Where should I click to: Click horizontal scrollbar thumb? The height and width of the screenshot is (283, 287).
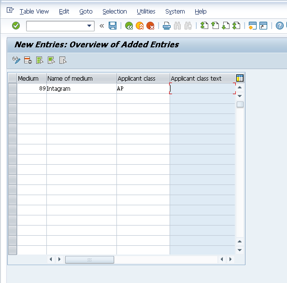click(x=89, y=260)
